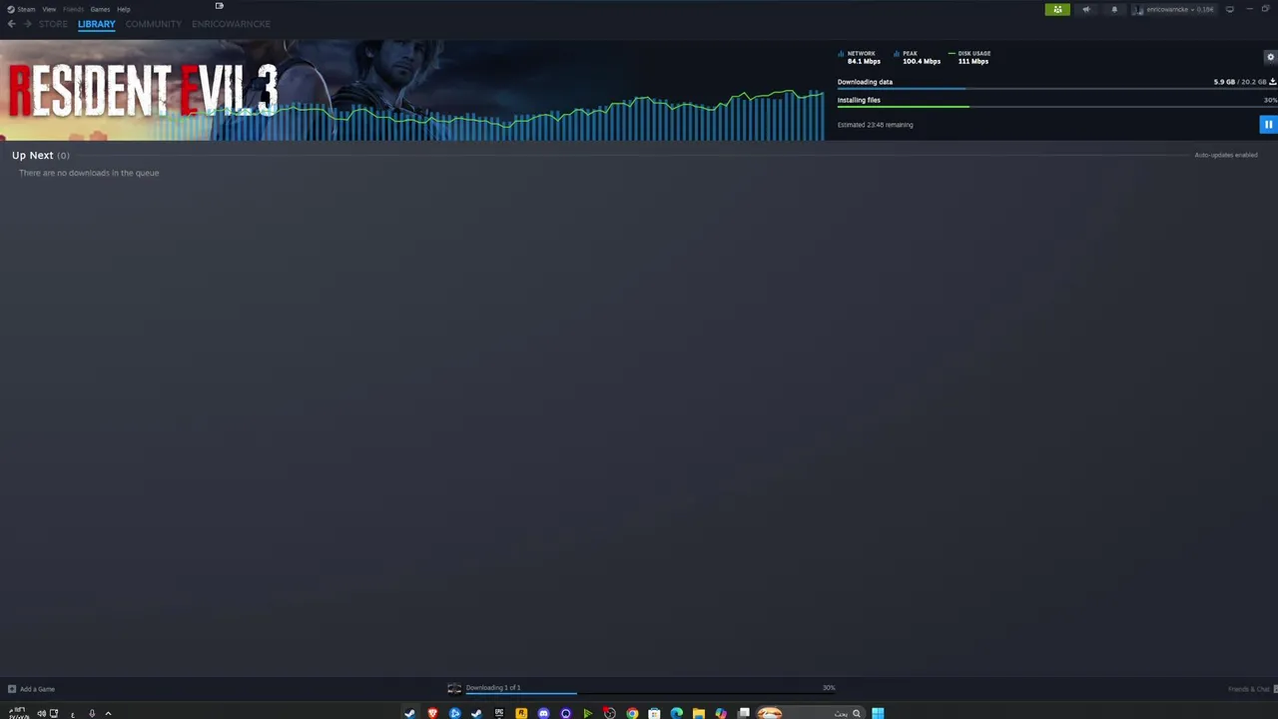Viewport: 1278px width, 719px height.
Task: Open Discord from taskbar
Action: coord(543,713)
